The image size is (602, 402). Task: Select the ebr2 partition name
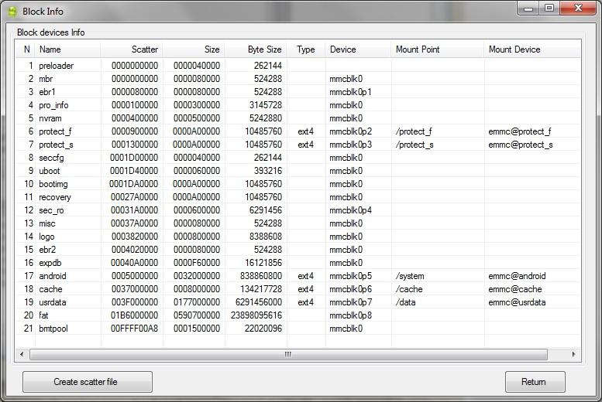(47, 250)
